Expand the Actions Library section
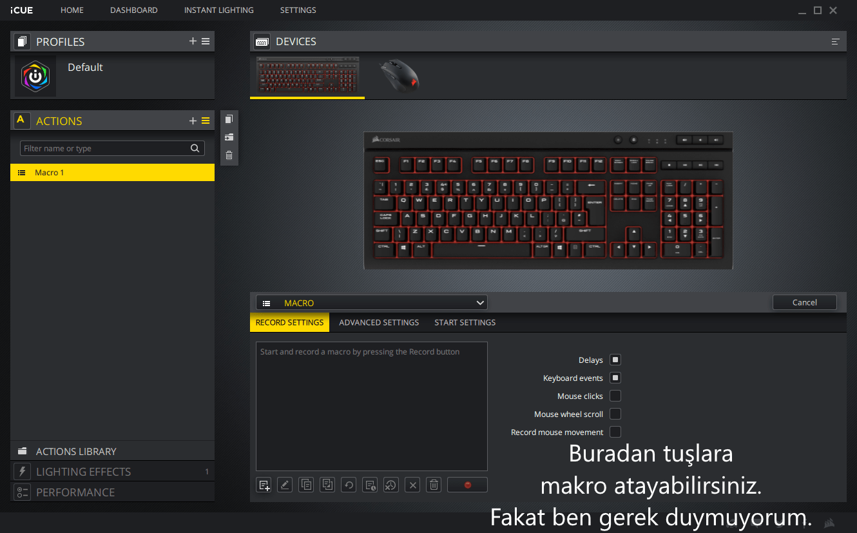Screen dimensions: 857x533 [x=112, y=451]
